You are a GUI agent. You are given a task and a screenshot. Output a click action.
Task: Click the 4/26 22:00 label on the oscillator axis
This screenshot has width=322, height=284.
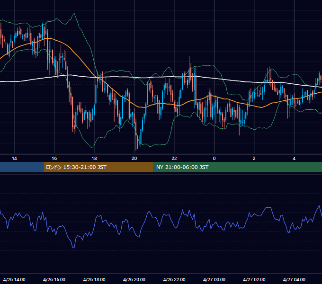(x=174, y=279)
